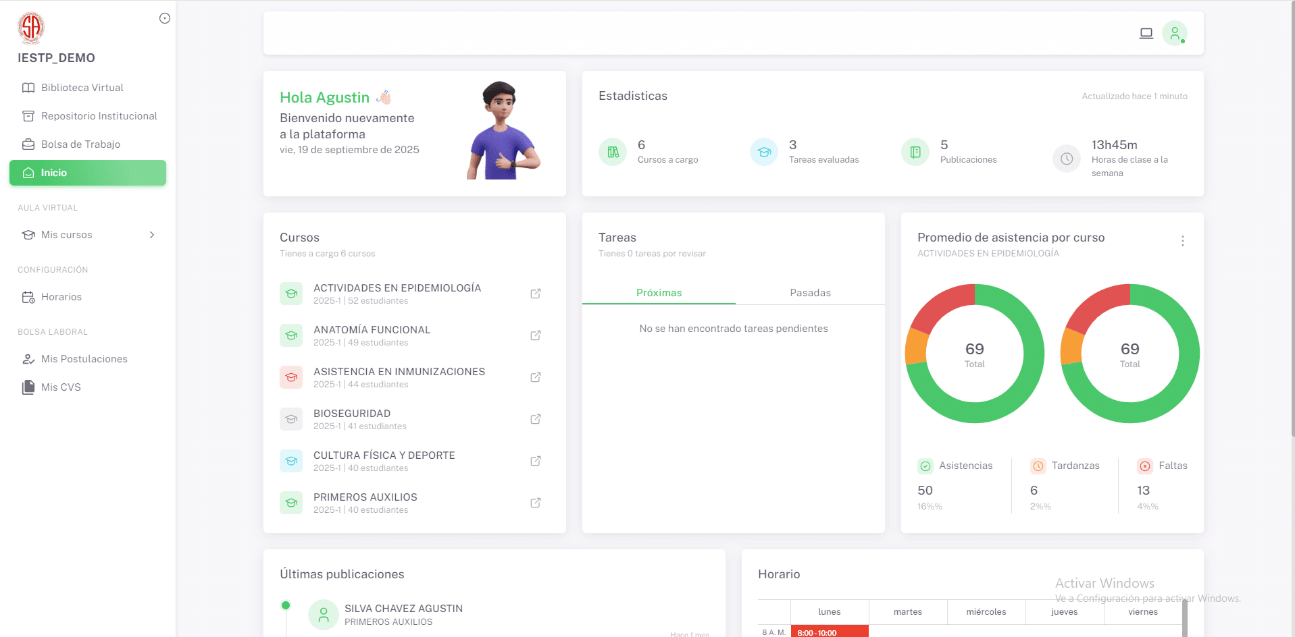This screenshot has height=637, width=1295.
Task: Open external link icon for ANATOMÍA FUNCIONAL
Action: [535, 335]
